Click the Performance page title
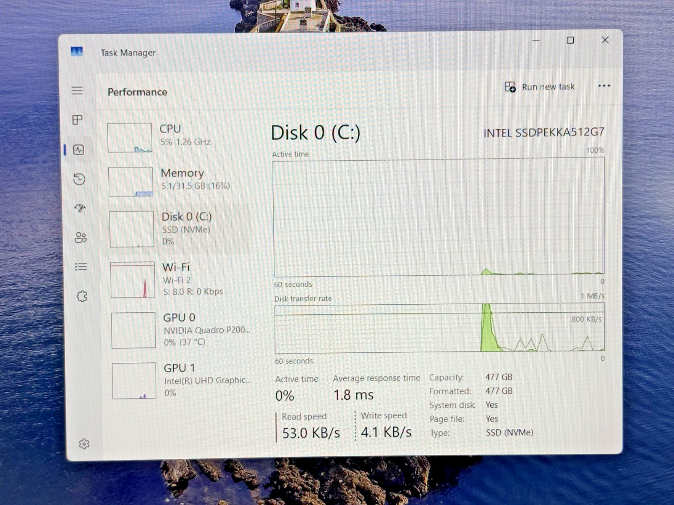 [x=137, y=92]
